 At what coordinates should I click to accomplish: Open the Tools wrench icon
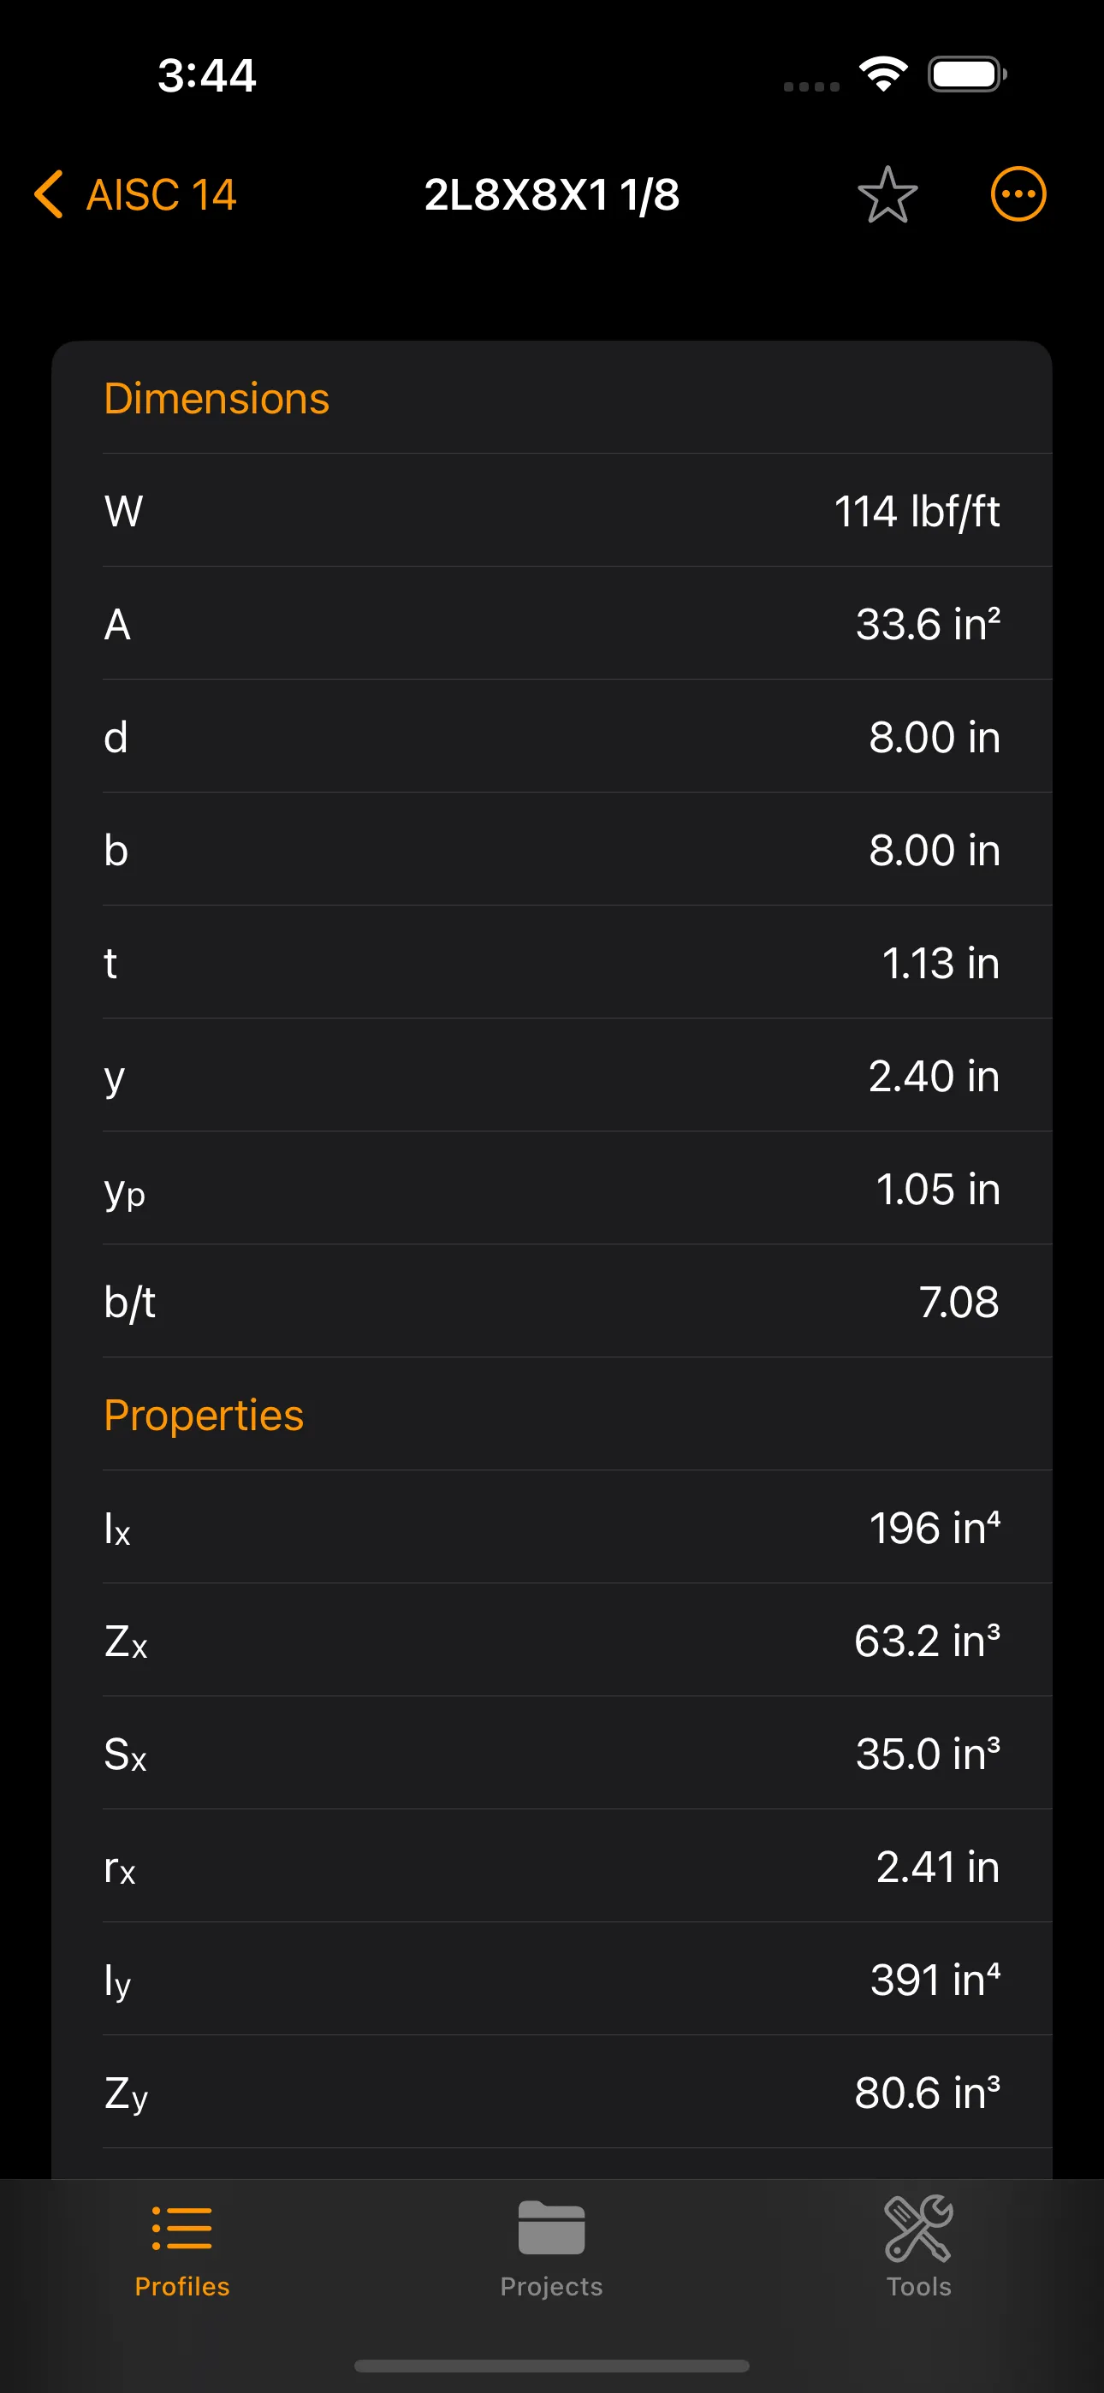(x=918, y=2228)
